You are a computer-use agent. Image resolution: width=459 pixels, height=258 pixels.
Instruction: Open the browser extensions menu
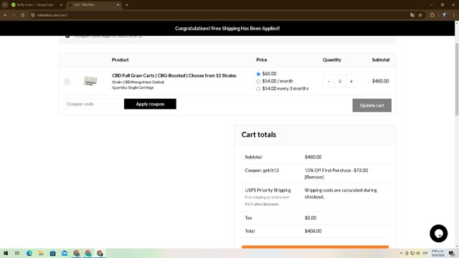[432, 15]
